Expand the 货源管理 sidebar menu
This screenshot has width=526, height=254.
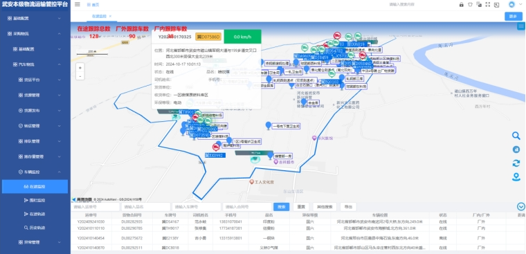click(35, 96)
